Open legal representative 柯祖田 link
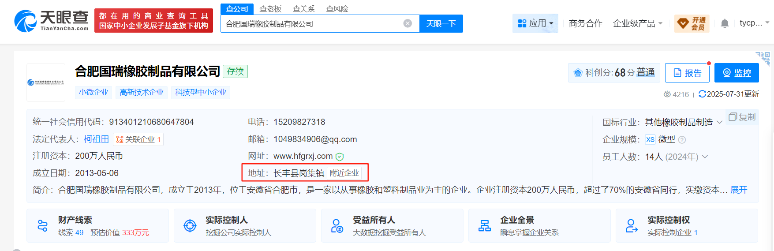Viewport: 774px width, 251px height. tap(96, 139)
